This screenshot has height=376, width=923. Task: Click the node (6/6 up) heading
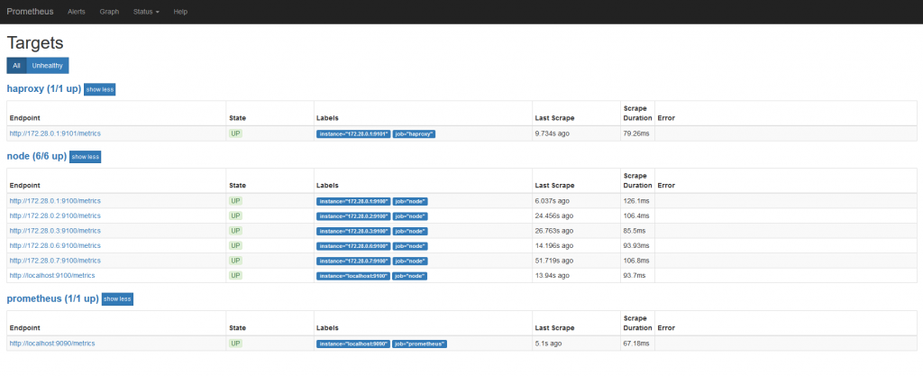[36, 157]
